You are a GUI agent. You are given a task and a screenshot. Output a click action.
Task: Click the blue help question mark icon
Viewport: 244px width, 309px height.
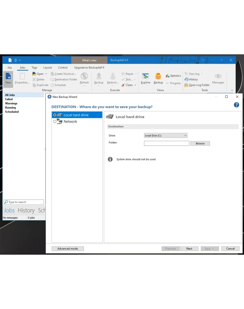[x=236, y=105]
